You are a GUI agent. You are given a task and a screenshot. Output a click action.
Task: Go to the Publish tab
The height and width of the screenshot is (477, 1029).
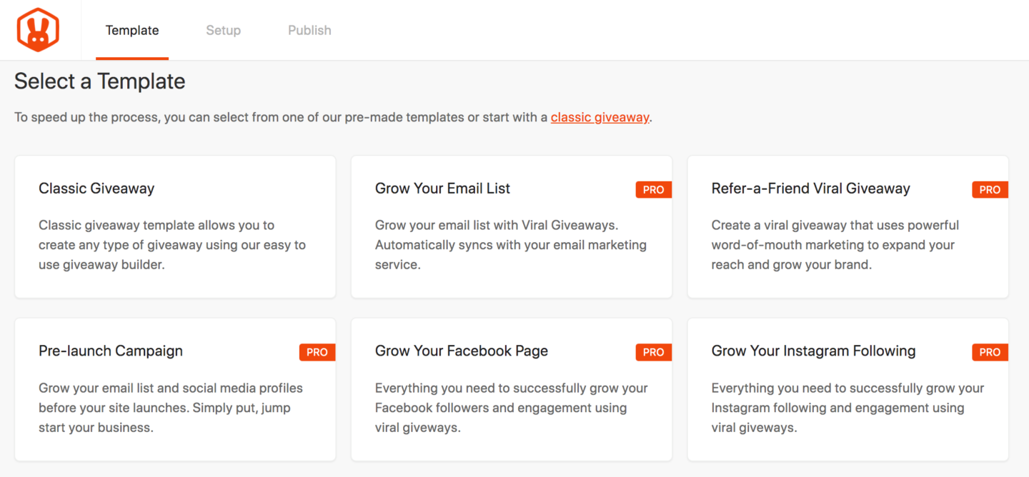point(309,30)
